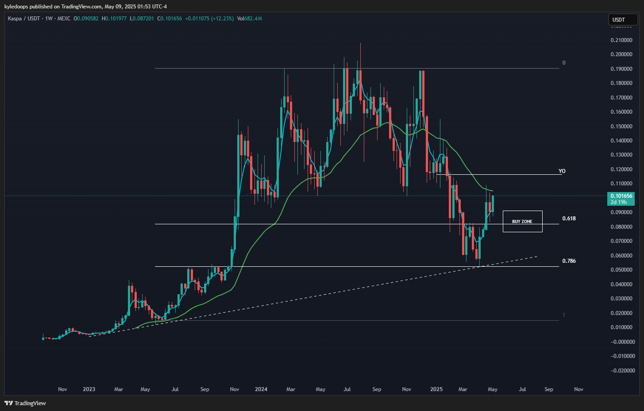Screen dimensions: 644x411
Task: Open the USDT currency selector
Action: pyautogui.click(x=623, y=19)
